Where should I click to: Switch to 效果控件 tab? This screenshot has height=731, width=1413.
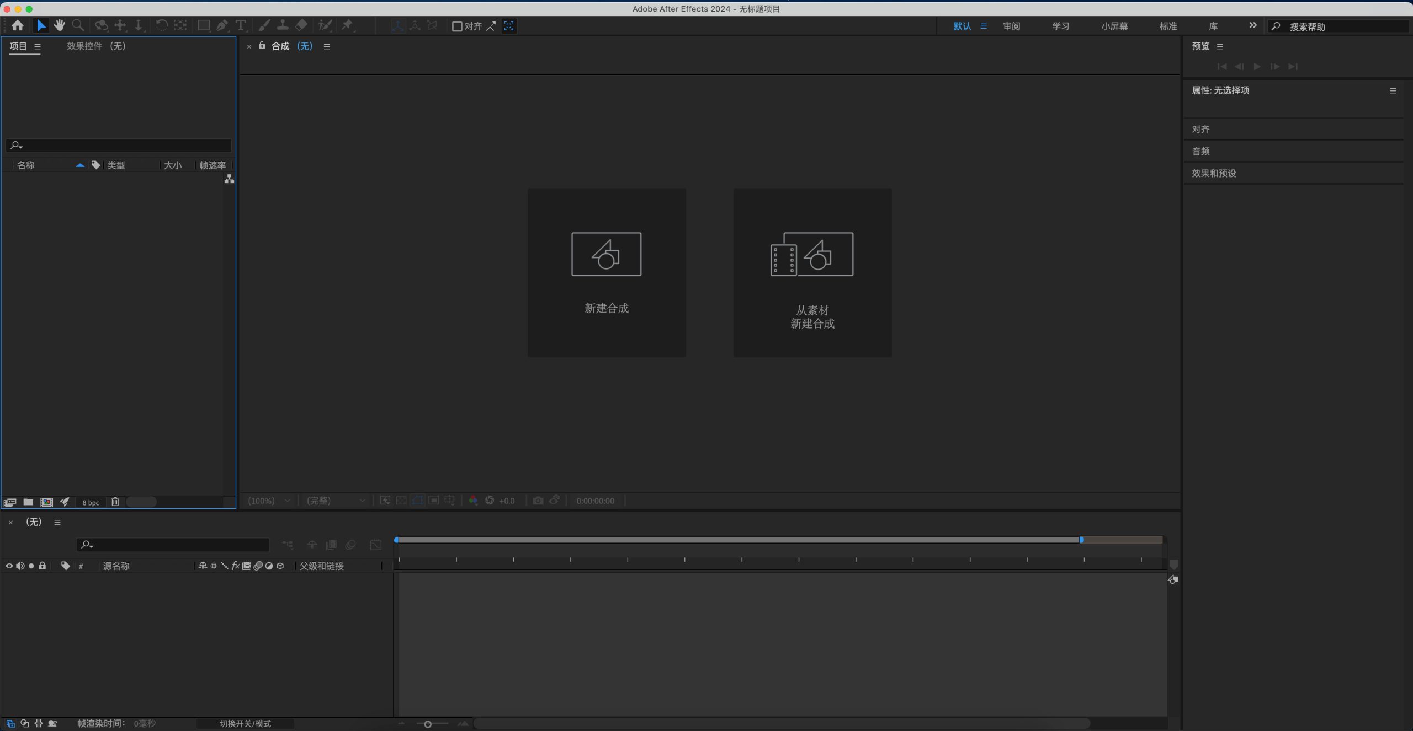[96, 46]
